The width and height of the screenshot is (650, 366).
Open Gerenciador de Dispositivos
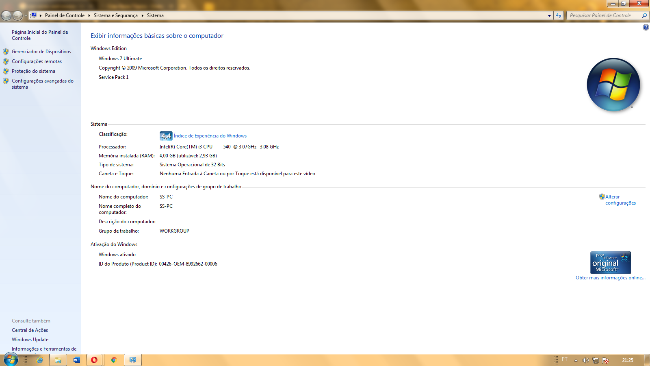click(x=41, y=52)
